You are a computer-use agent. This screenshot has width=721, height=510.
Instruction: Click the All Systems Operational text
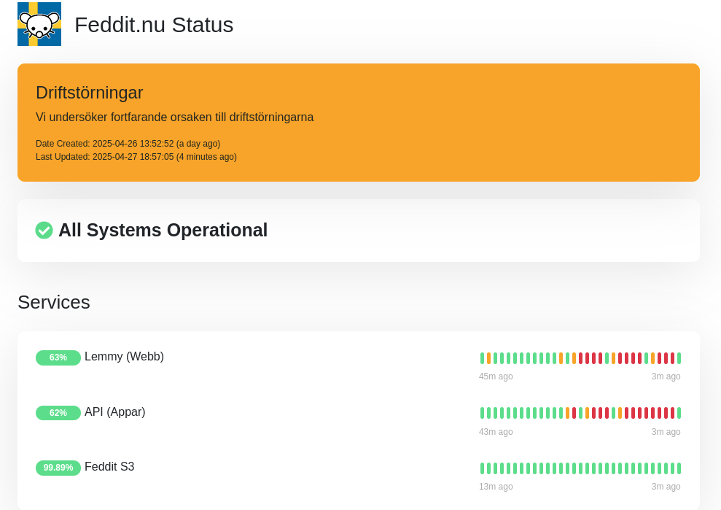point(163,230)
